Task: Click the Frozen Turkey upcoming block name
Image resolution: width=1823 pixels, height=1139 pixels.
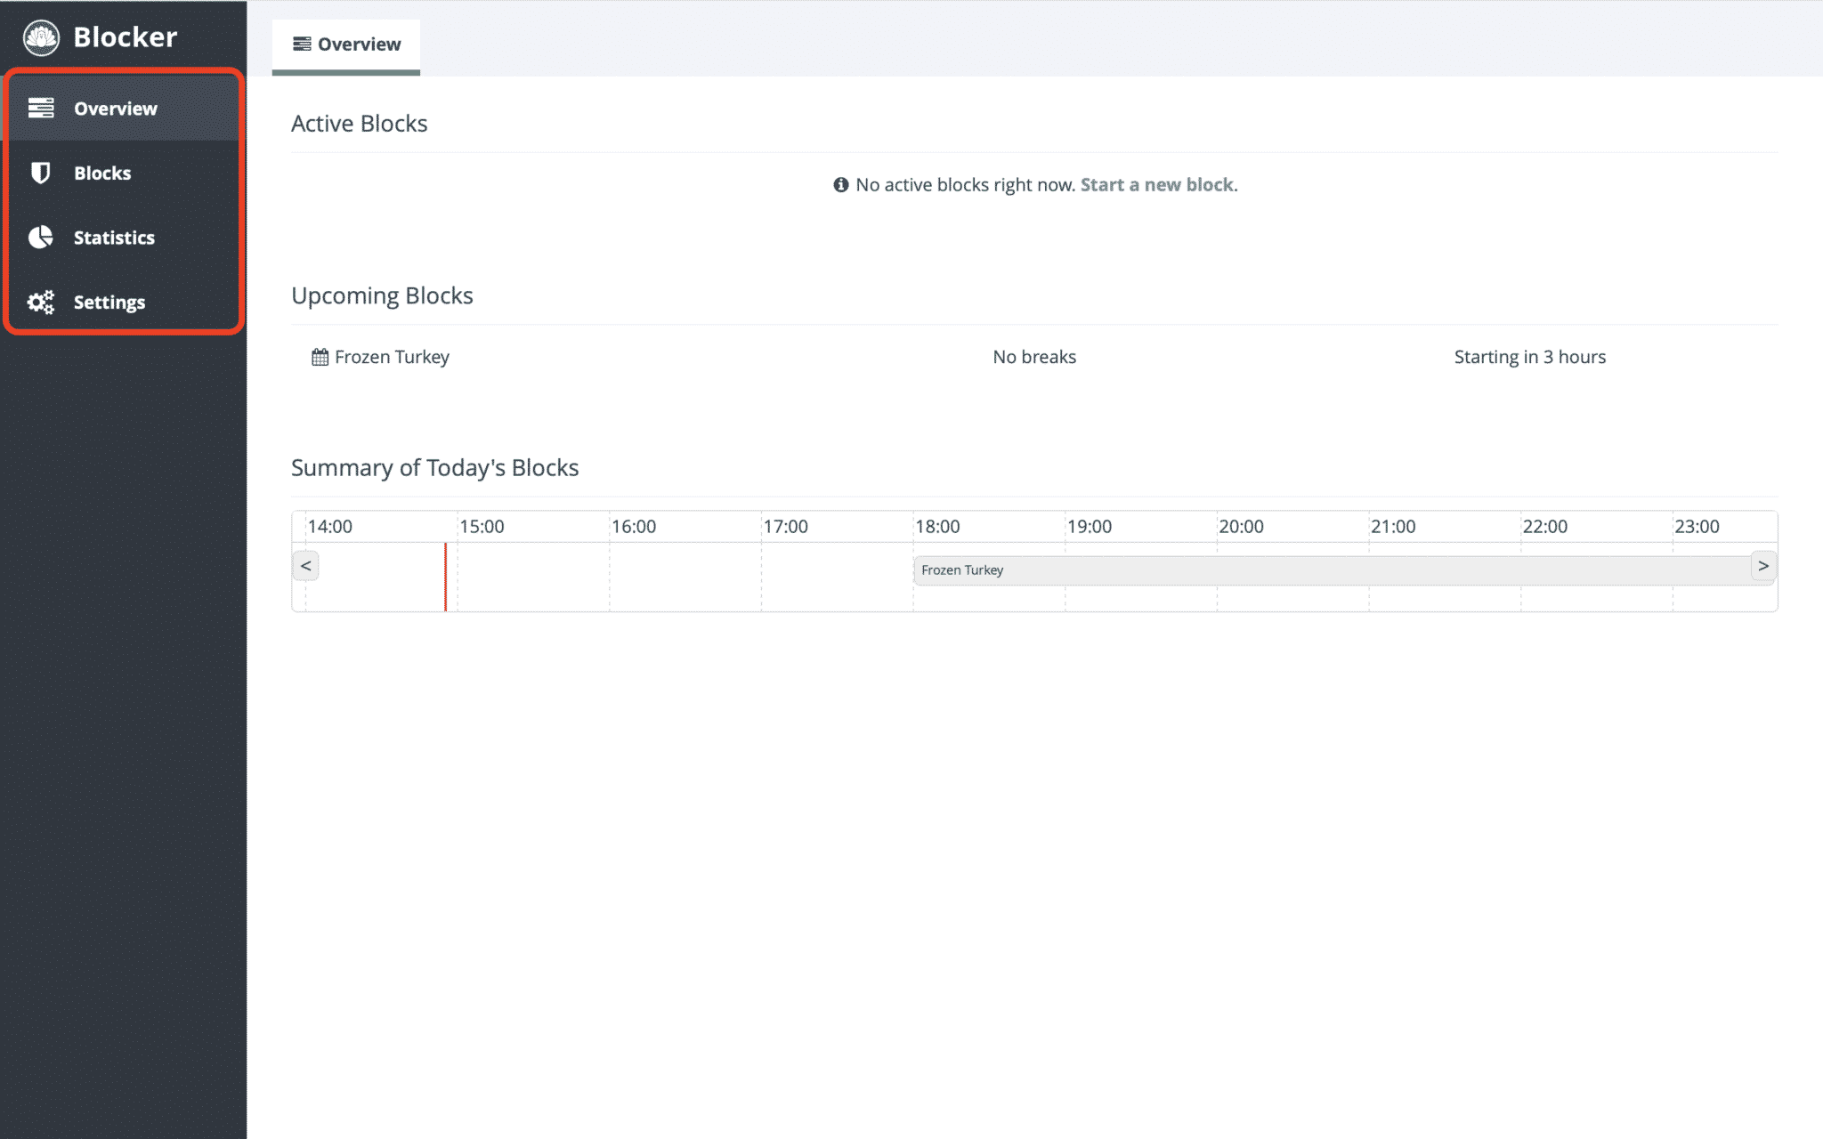Action: 392,357
